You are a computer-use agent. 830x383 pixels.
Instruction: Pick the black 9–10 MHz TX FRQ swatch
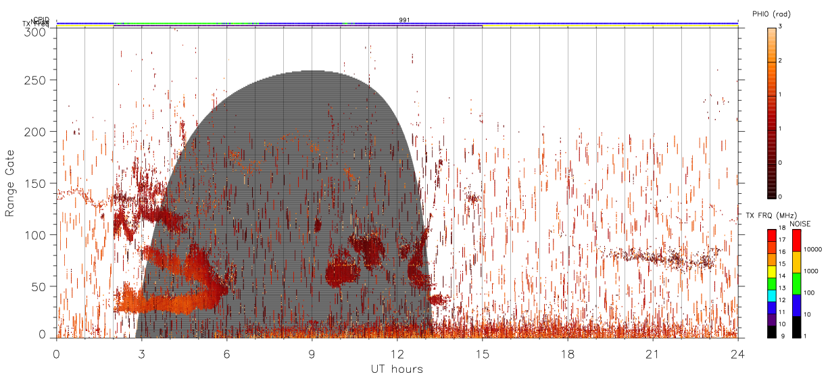point(771,332)
